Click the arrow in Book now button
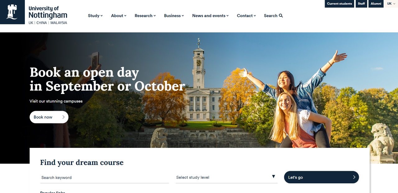The width and height of the screenshot is (398, 193). pos(63,117)
